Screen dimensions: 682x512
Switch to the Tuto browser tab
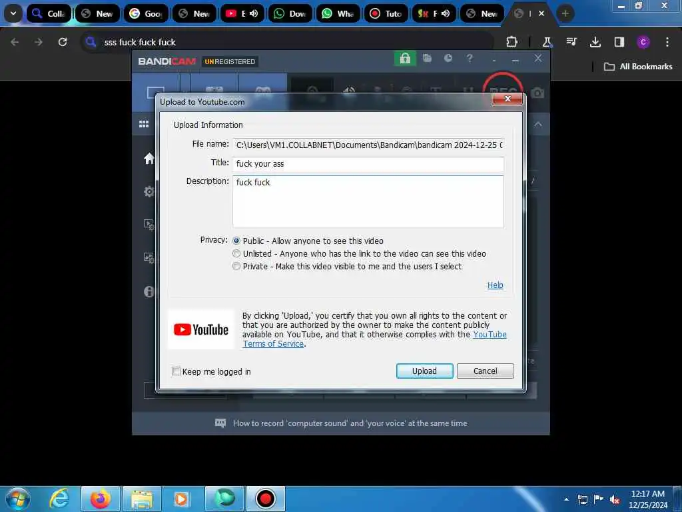386,13
